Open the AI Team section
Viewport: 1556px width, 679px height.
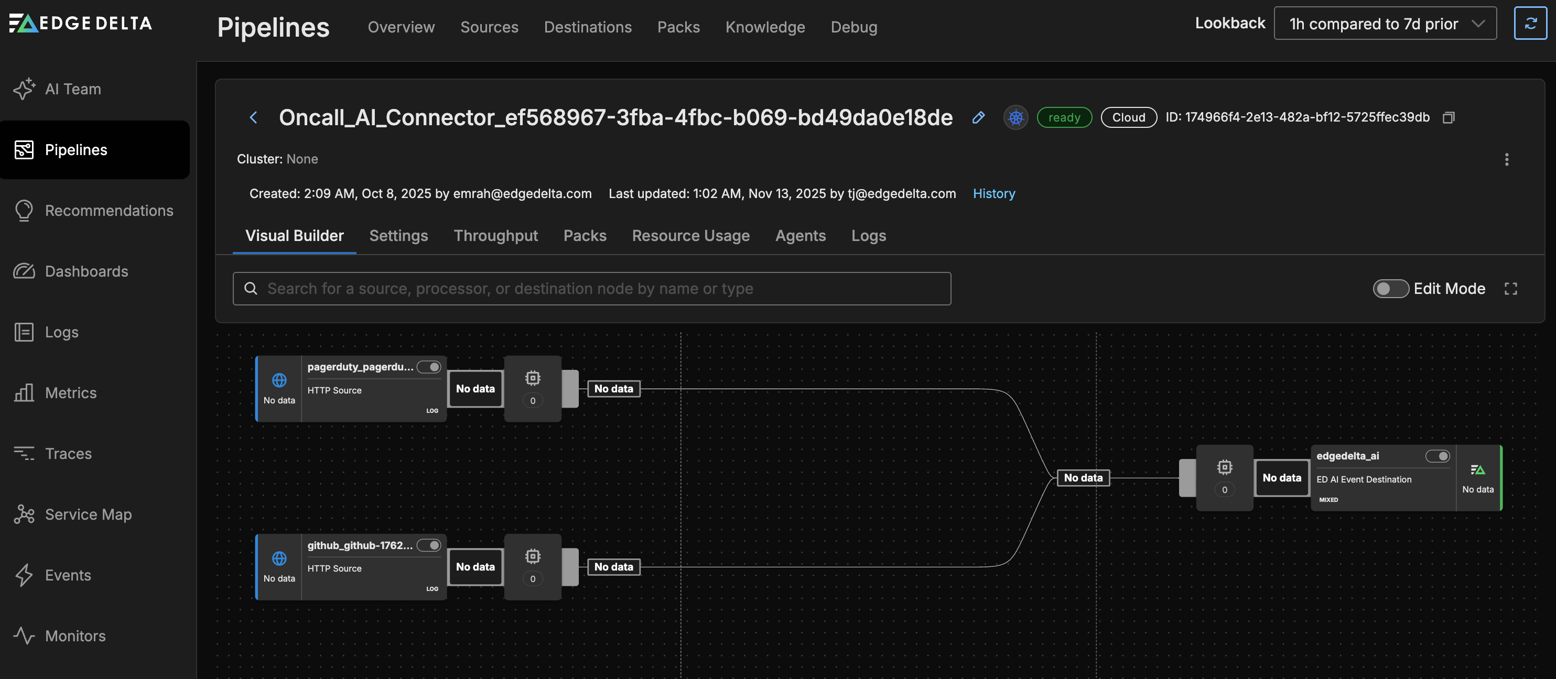point(72,88)
